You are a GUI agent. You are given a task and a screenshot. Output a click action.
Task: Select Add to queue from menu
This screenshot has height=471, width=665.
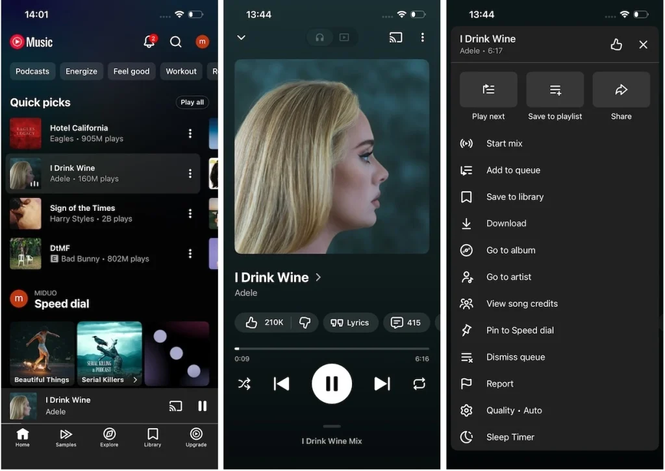pos(513,170)
